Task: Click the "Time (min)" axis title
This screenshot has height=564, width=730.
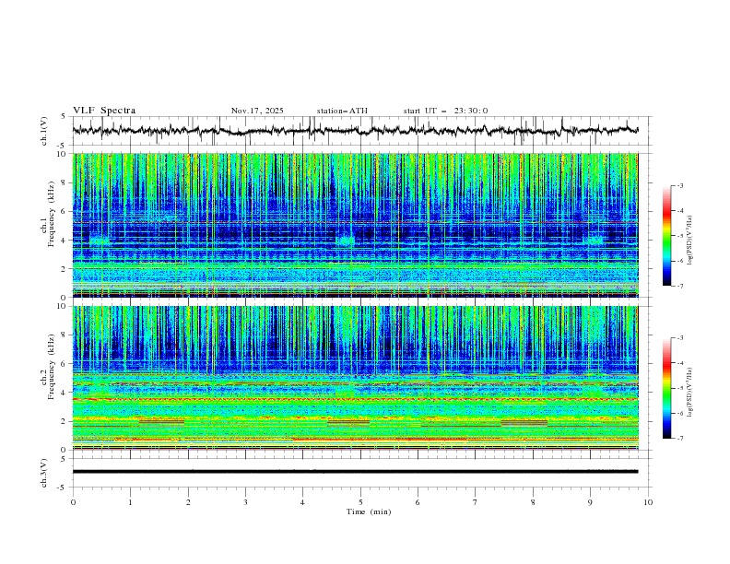Action: pyautogui.click(x=369, y=511)
